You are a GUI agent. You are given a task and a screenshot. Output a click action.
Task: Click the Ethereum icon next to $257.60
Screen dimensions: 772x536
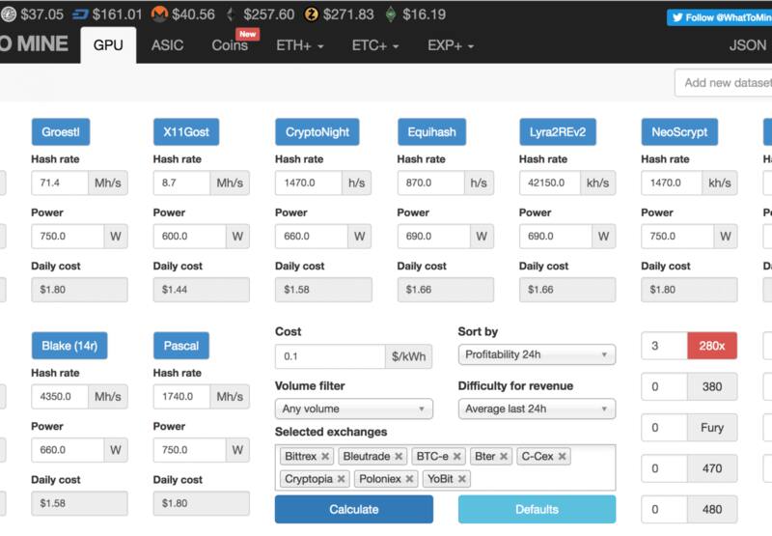point(231,14)
